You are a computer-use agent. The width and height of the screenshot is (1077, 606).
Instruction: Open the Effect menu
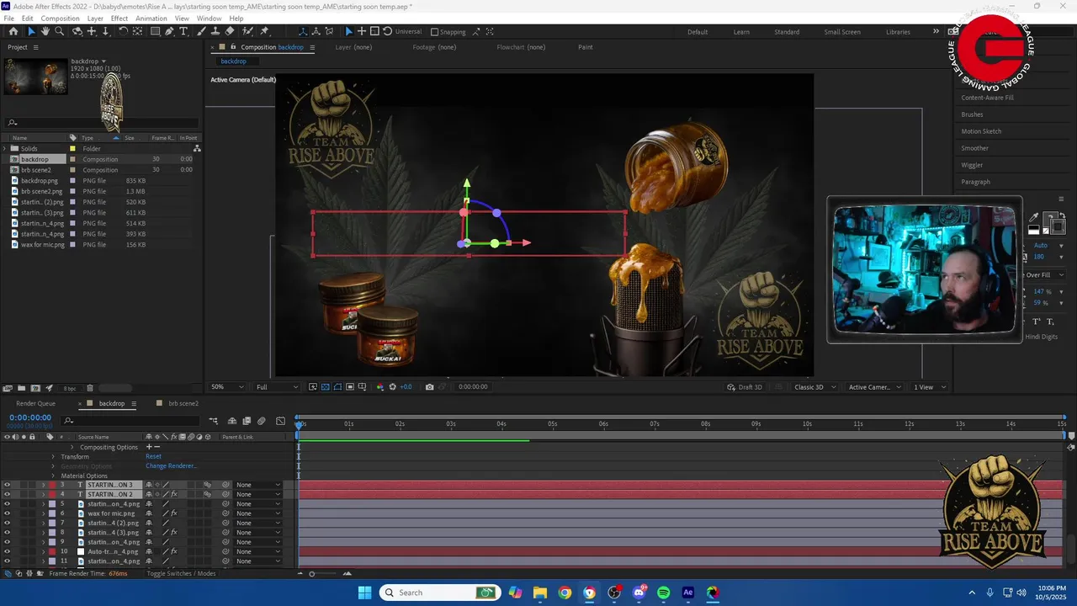click(119, 18)
